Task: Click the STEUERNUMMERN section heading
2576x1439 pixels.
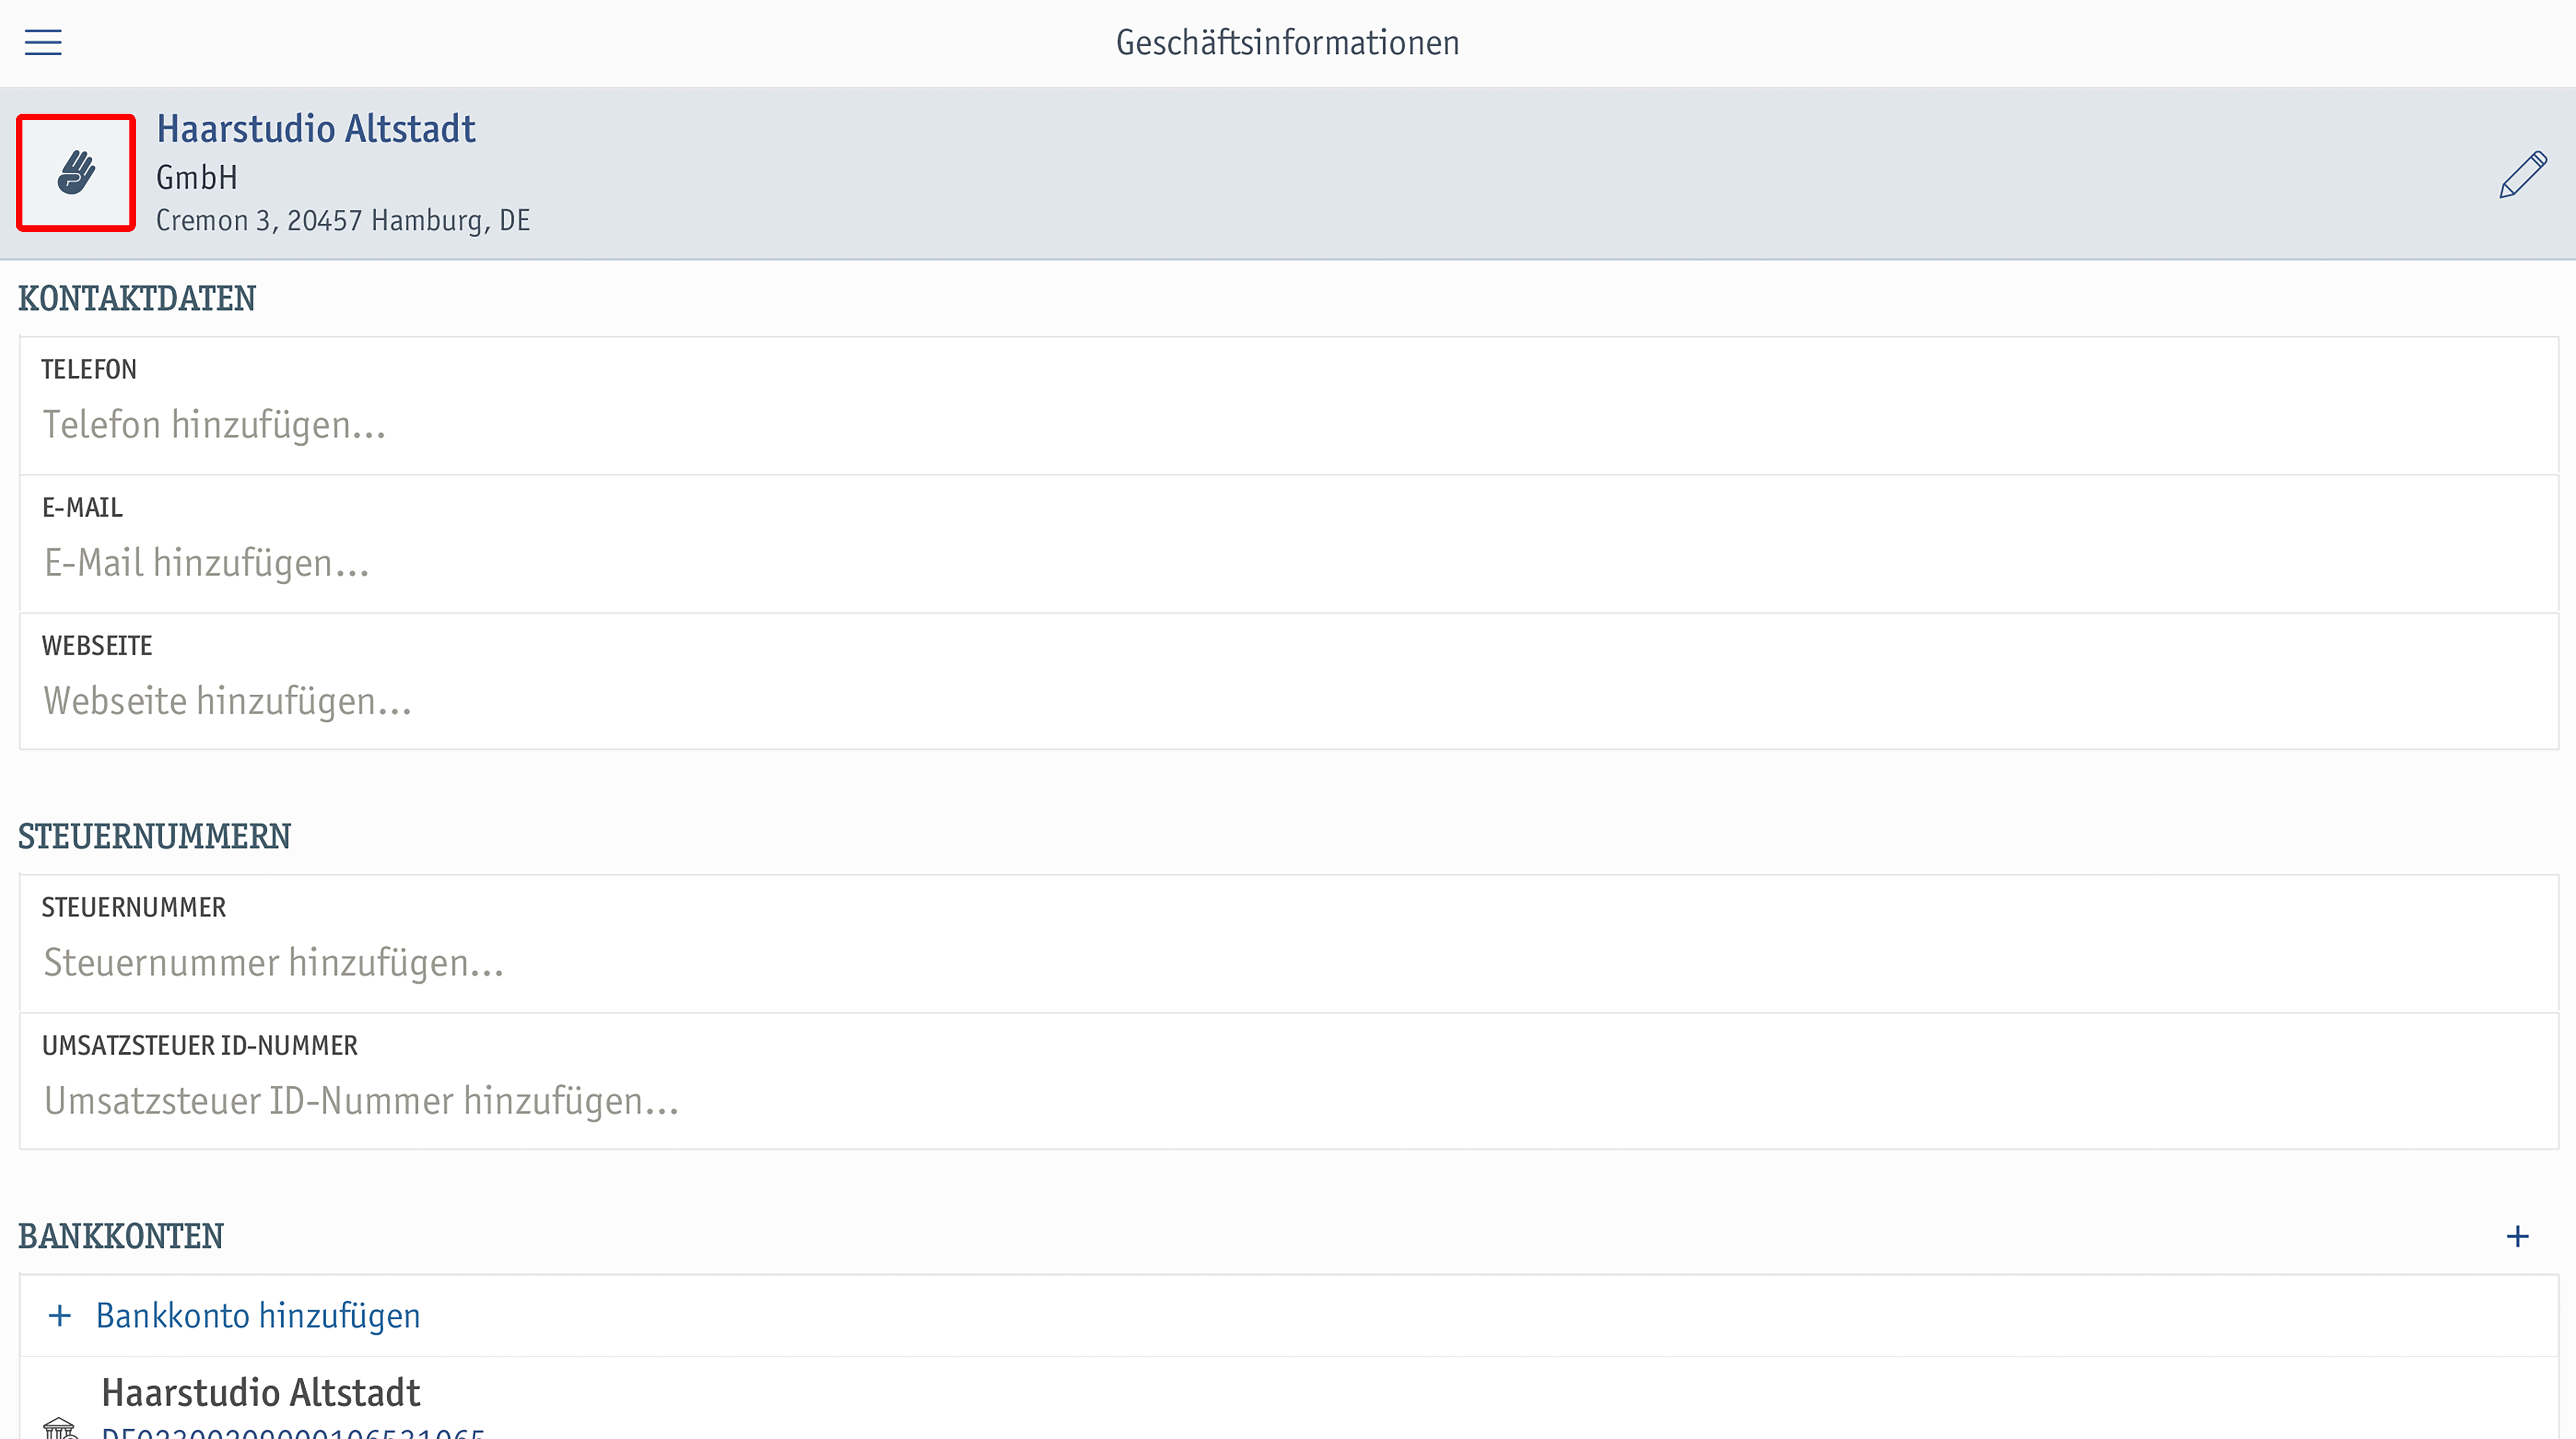Action: coord(155,837)
